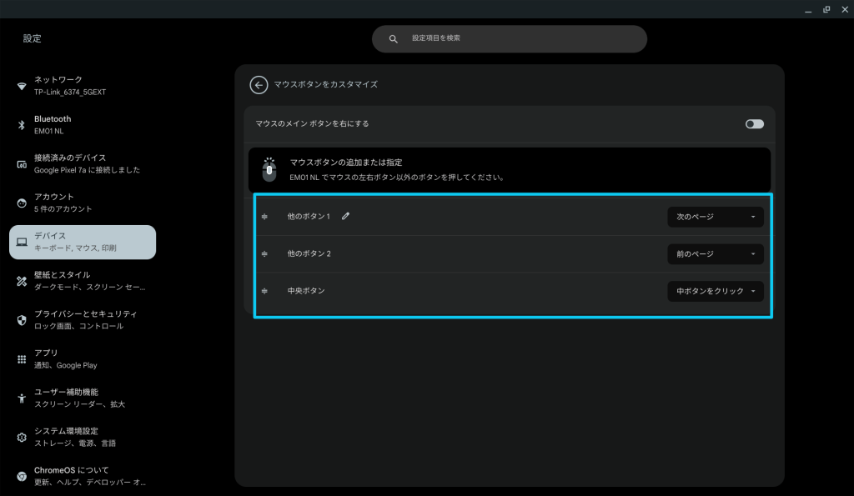Click drag handle icon of 他のボタン 1

tap(264, 217)
